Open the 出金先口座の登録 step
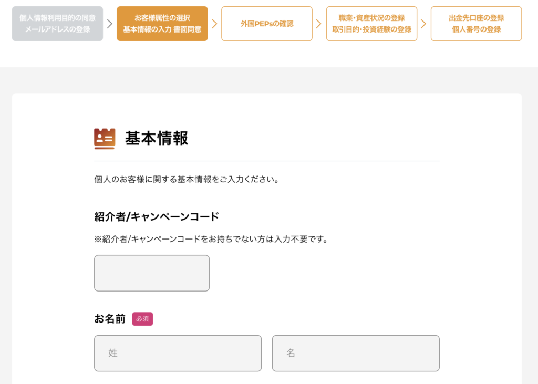 point(476,24)
